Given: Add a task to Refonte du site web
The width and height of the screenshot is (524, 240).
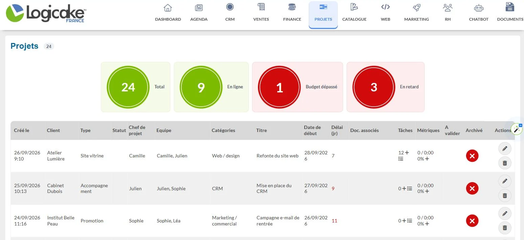Looking at the screenshot, I should 407,153.
